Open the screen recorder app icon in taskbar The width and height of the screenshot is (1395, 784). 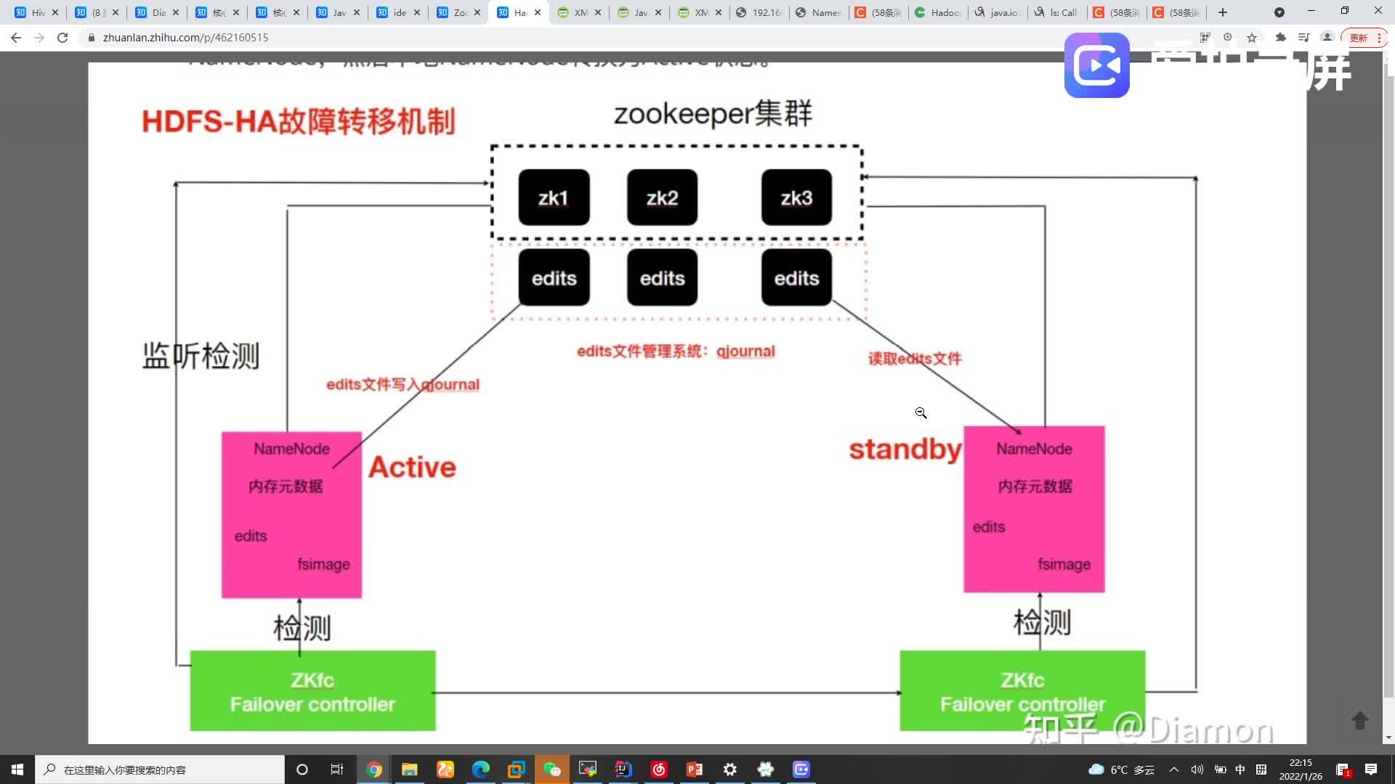(x=800, y=769)
